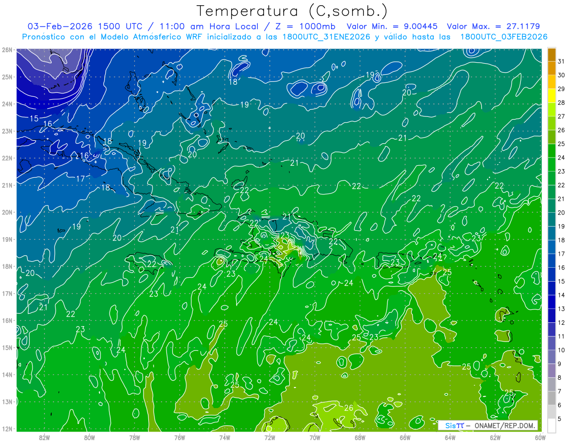Click the "70W" longitude axis label

(315, 437)
